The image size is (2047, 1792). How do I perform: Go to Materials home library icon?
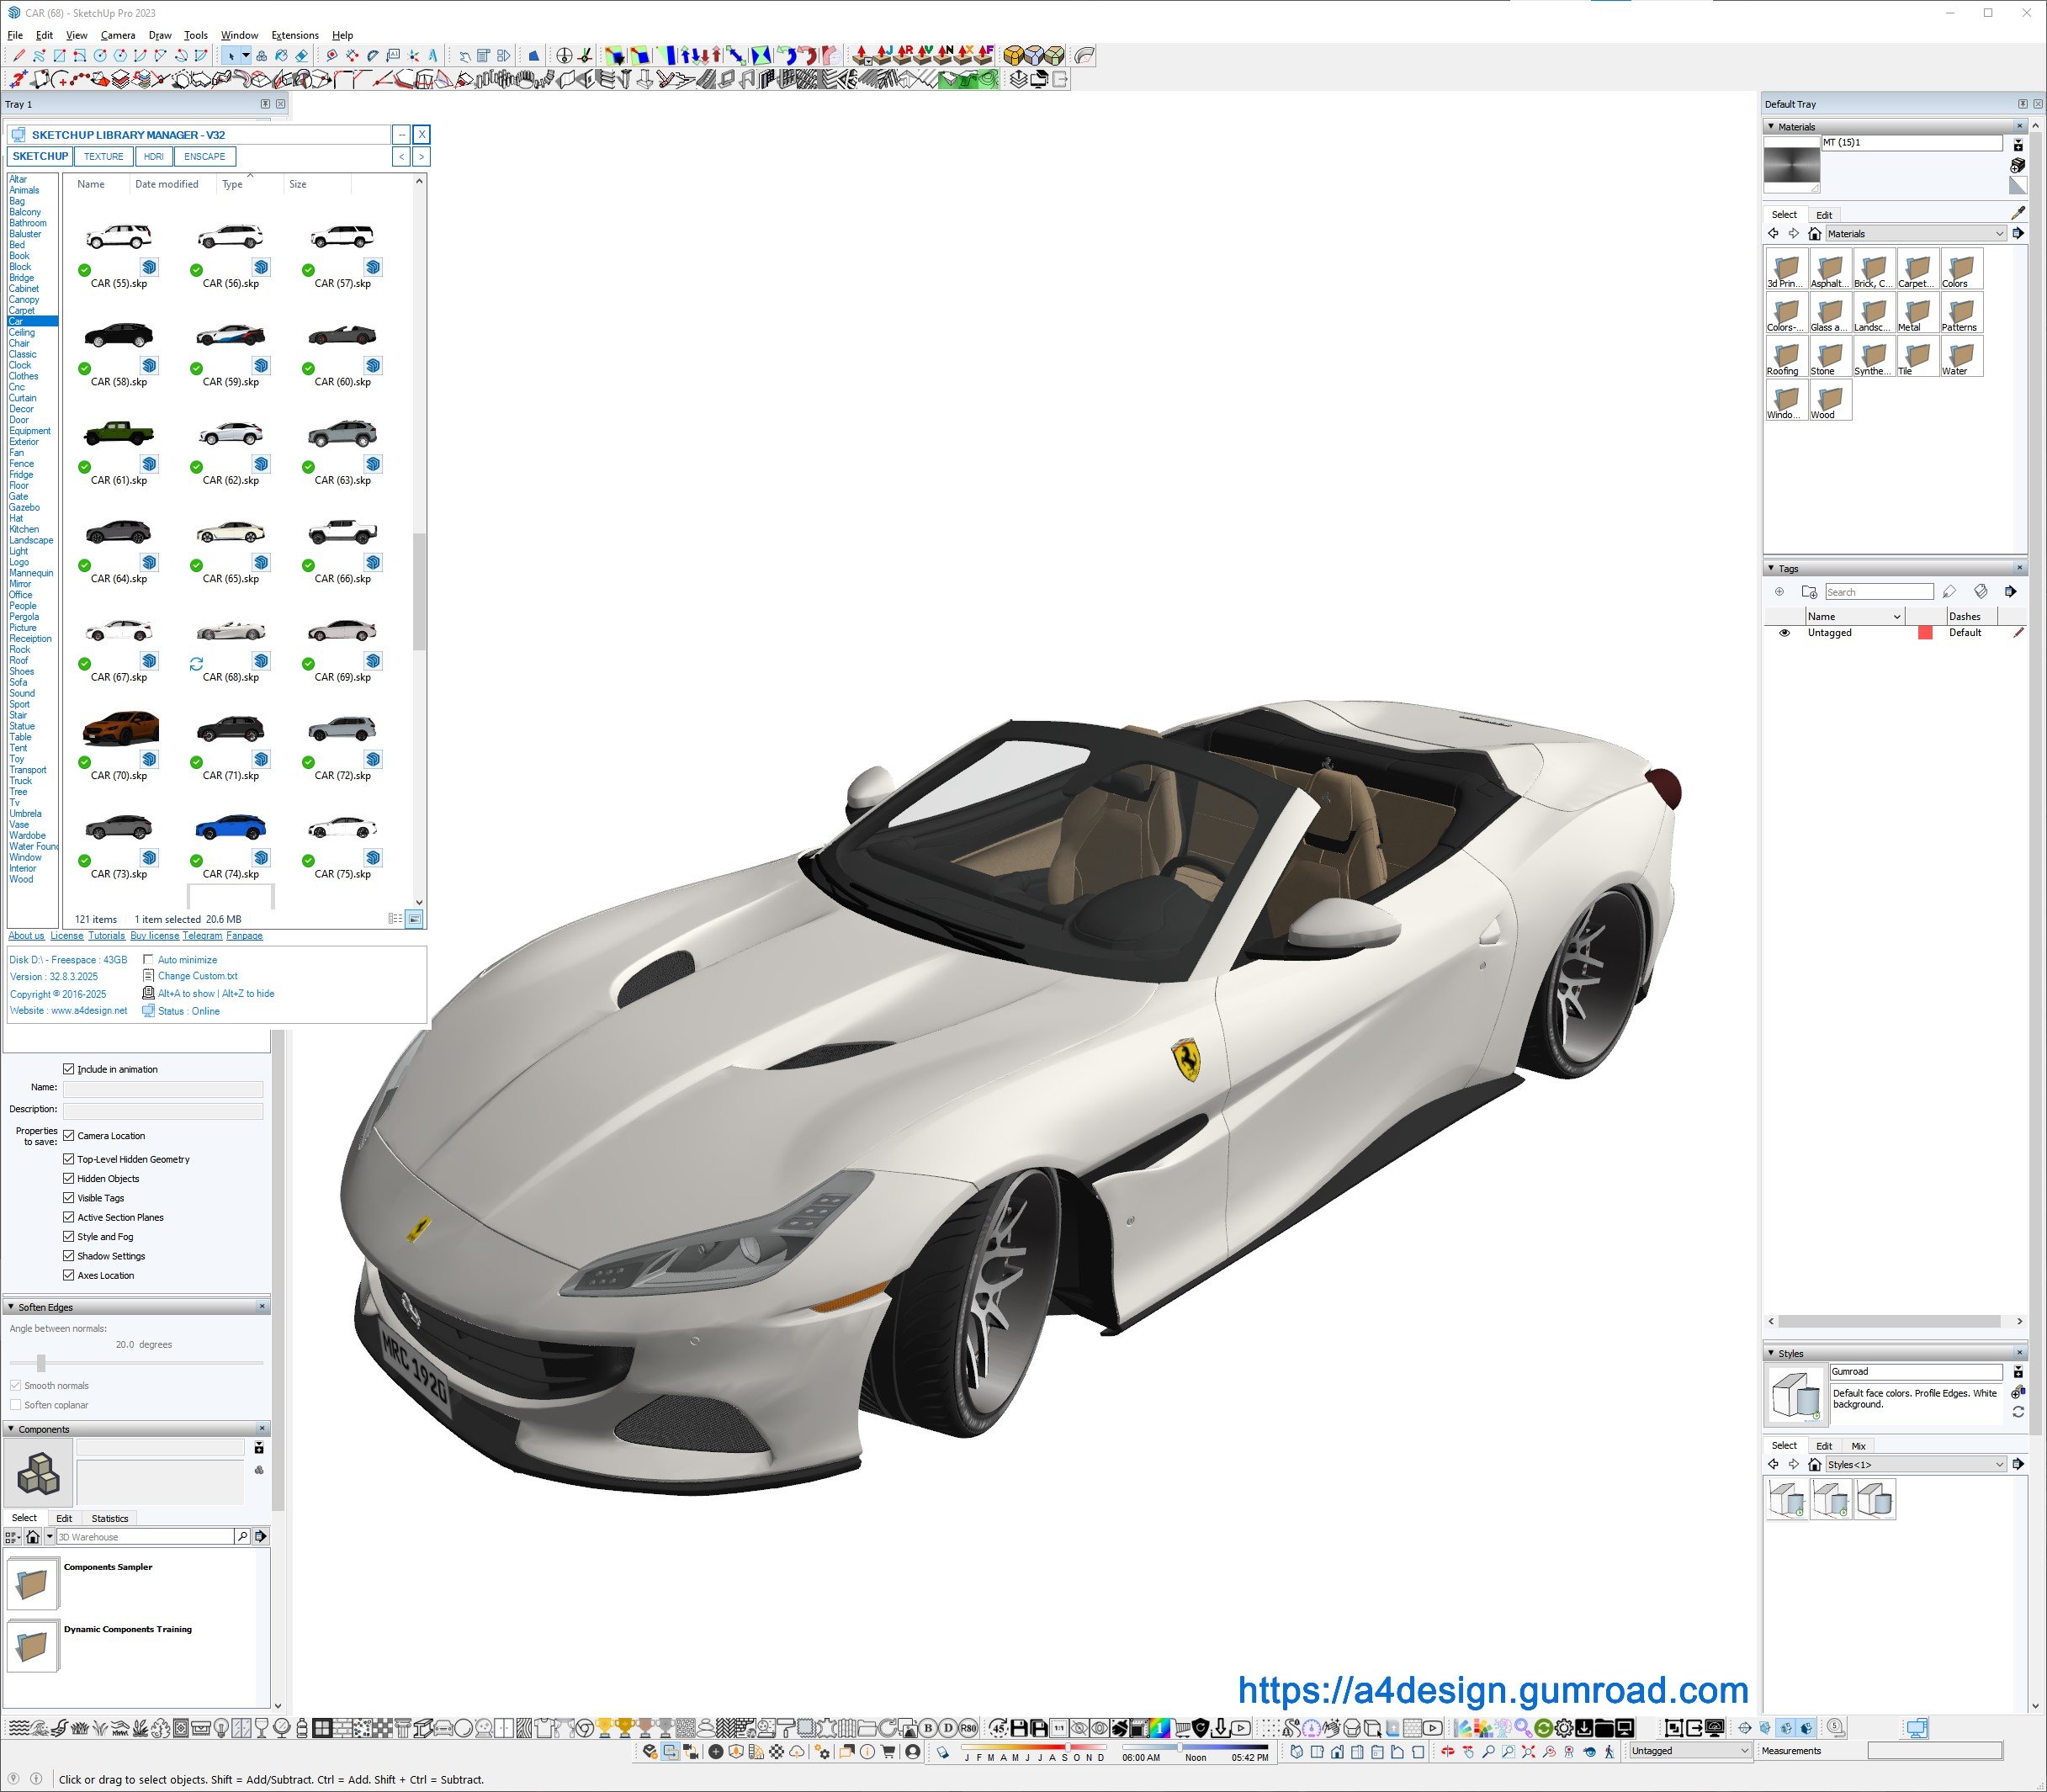click(x=1814, y=234)
